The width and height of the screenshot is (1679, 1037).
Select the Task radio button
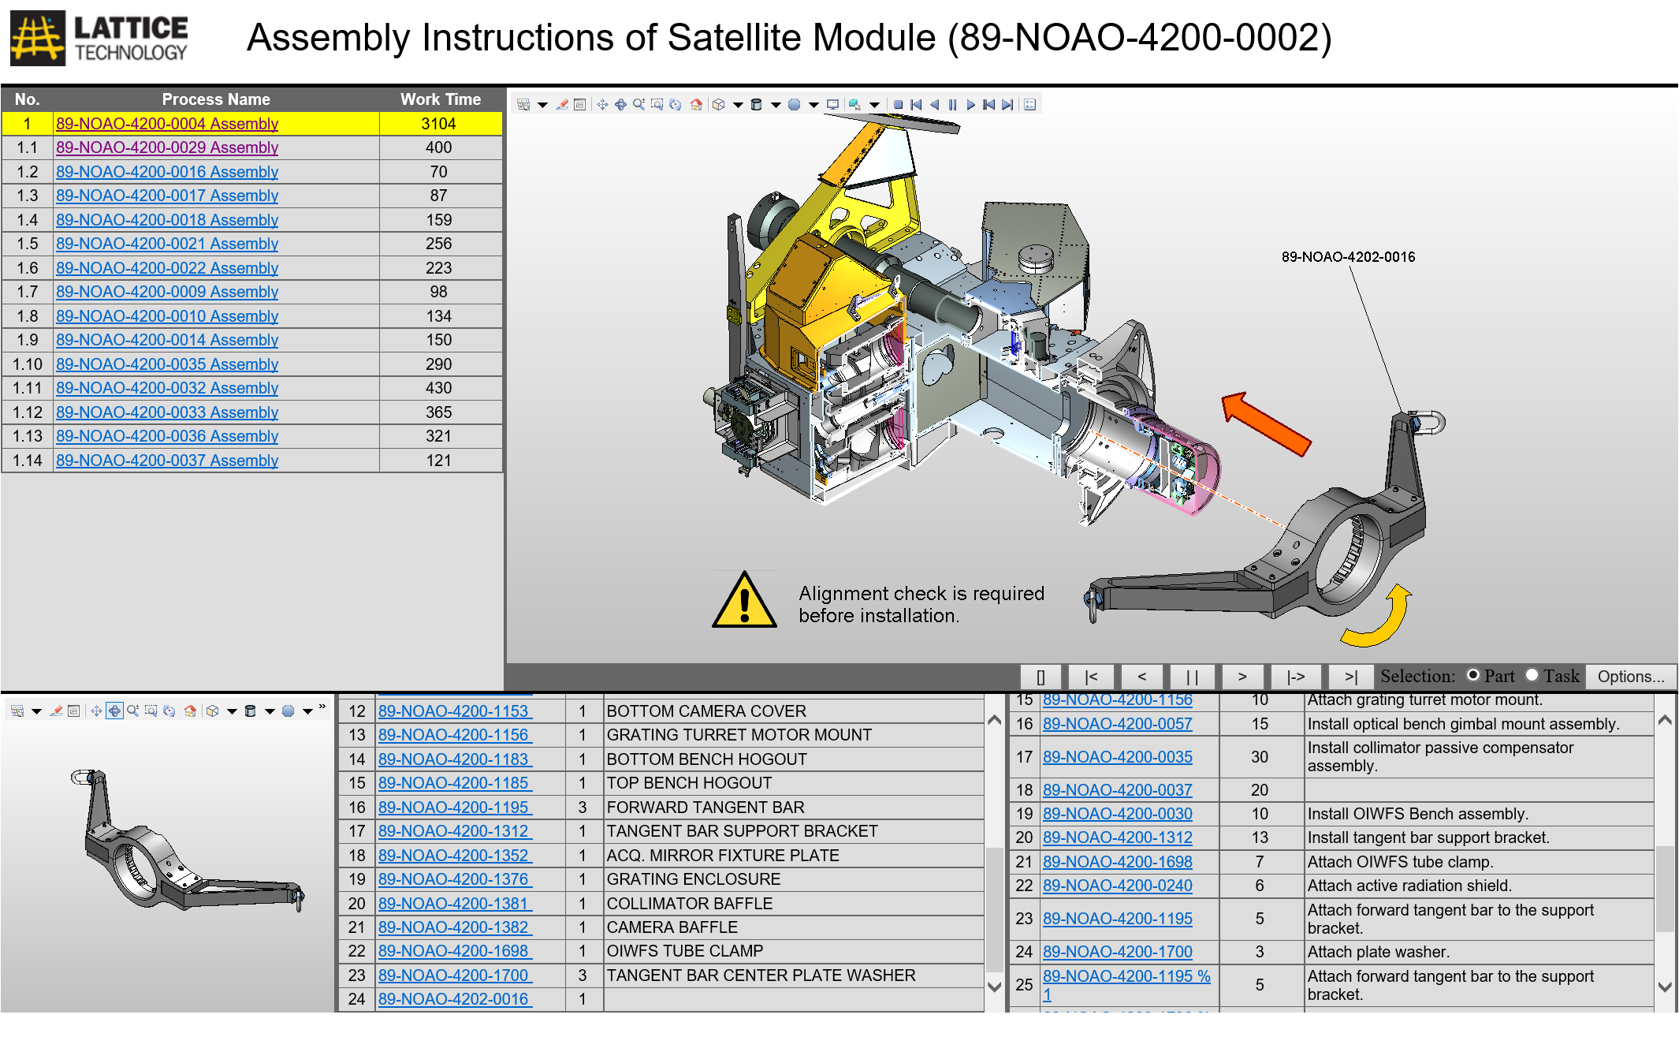[x=1532, y=675]
